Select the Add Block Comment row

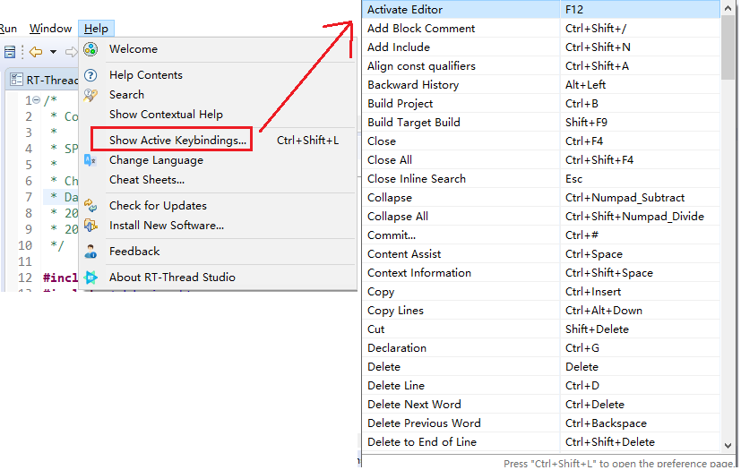541,29
